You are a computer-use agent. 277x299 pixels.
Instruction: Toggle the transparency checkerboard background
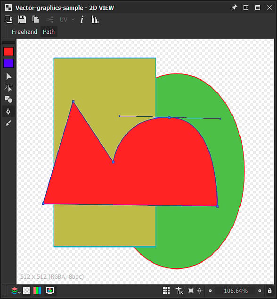26,291
